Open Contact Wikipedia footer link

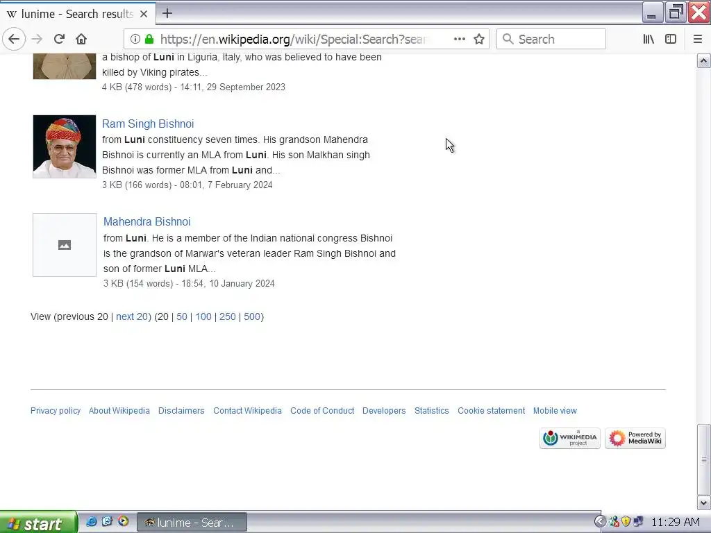pos(248,411)
